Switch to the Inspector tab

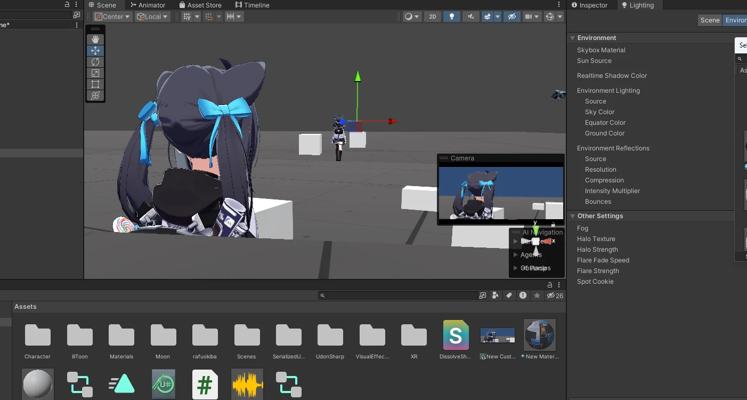[x=589, y=5]
